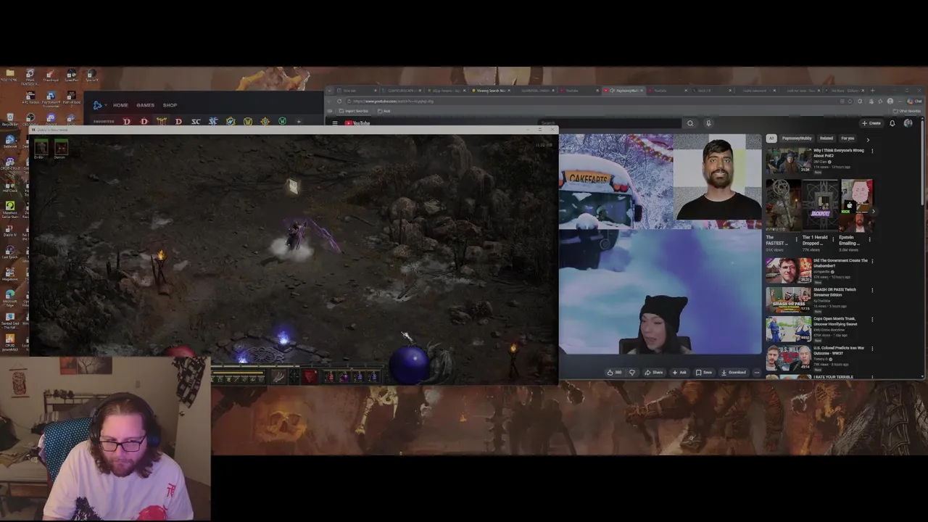This screenshot has width=928, height=522.
Task: Select the yellow World of Warcraft favorites icon
Action: (x=248, y=121)
